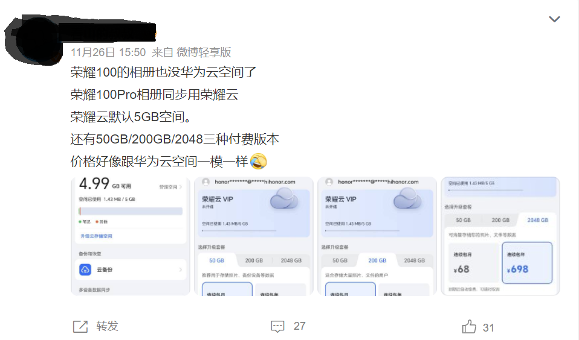
Task: Open the 微博轻享版 source link
Action: (204, 52)
